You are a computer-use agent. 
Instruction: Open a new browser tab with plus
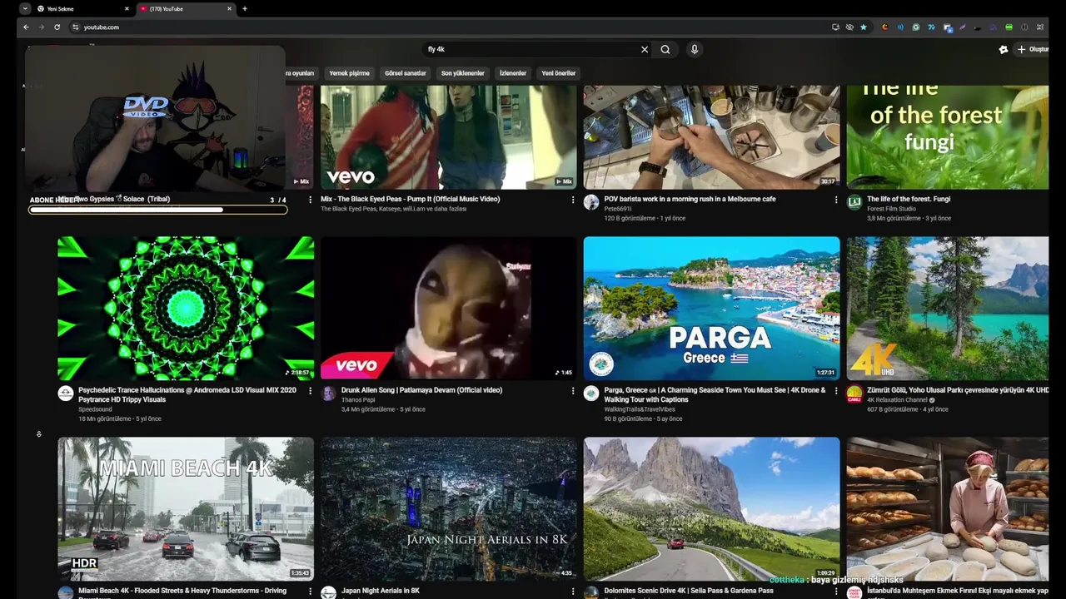pyautogui.click(x=244, y=8)
